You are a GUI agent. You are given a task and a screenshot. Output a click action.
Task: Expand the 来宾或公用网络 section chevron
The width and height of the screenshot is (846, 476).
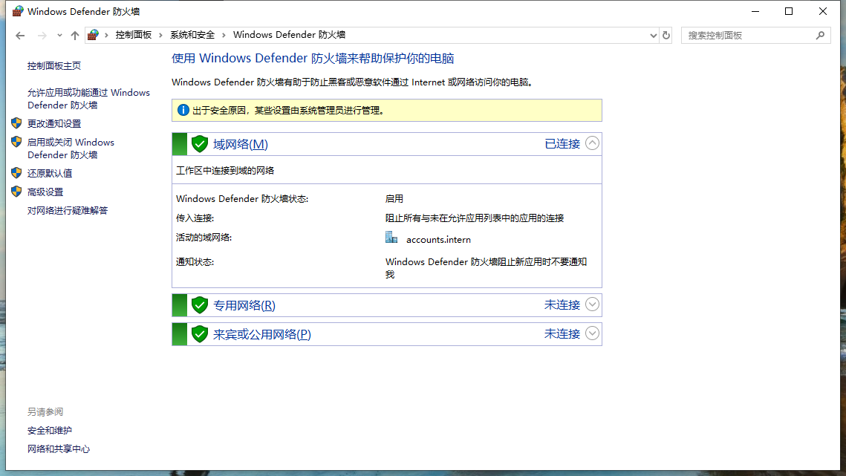pos(593,333)
